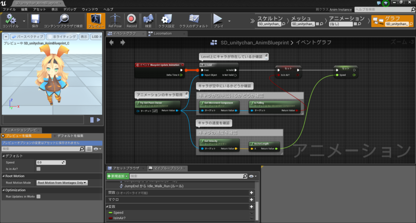Screen dimensions: 416x223
Task: Open デバッグ menu
Action: [70, 9]
